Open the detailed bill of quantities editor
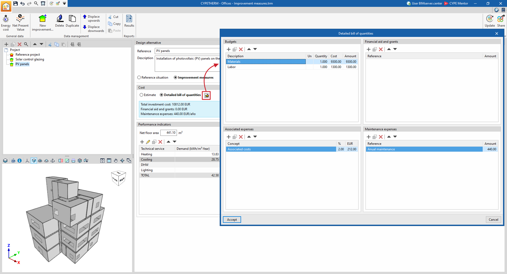Screen dimensions: 507x274 207,95
